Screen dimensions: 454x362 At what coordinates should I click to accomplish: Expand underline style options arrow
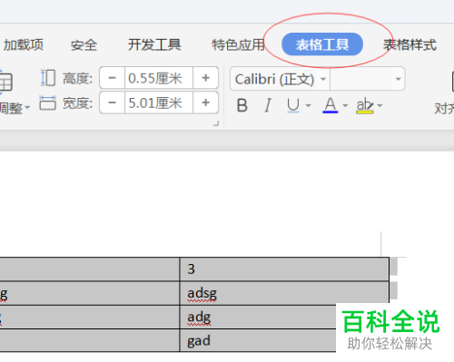pos(308,105)
